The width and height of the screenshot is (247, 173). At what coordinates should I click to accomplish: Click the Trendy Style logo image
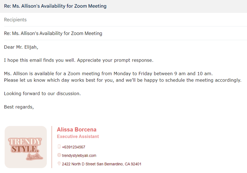click(x=26, y=147)
